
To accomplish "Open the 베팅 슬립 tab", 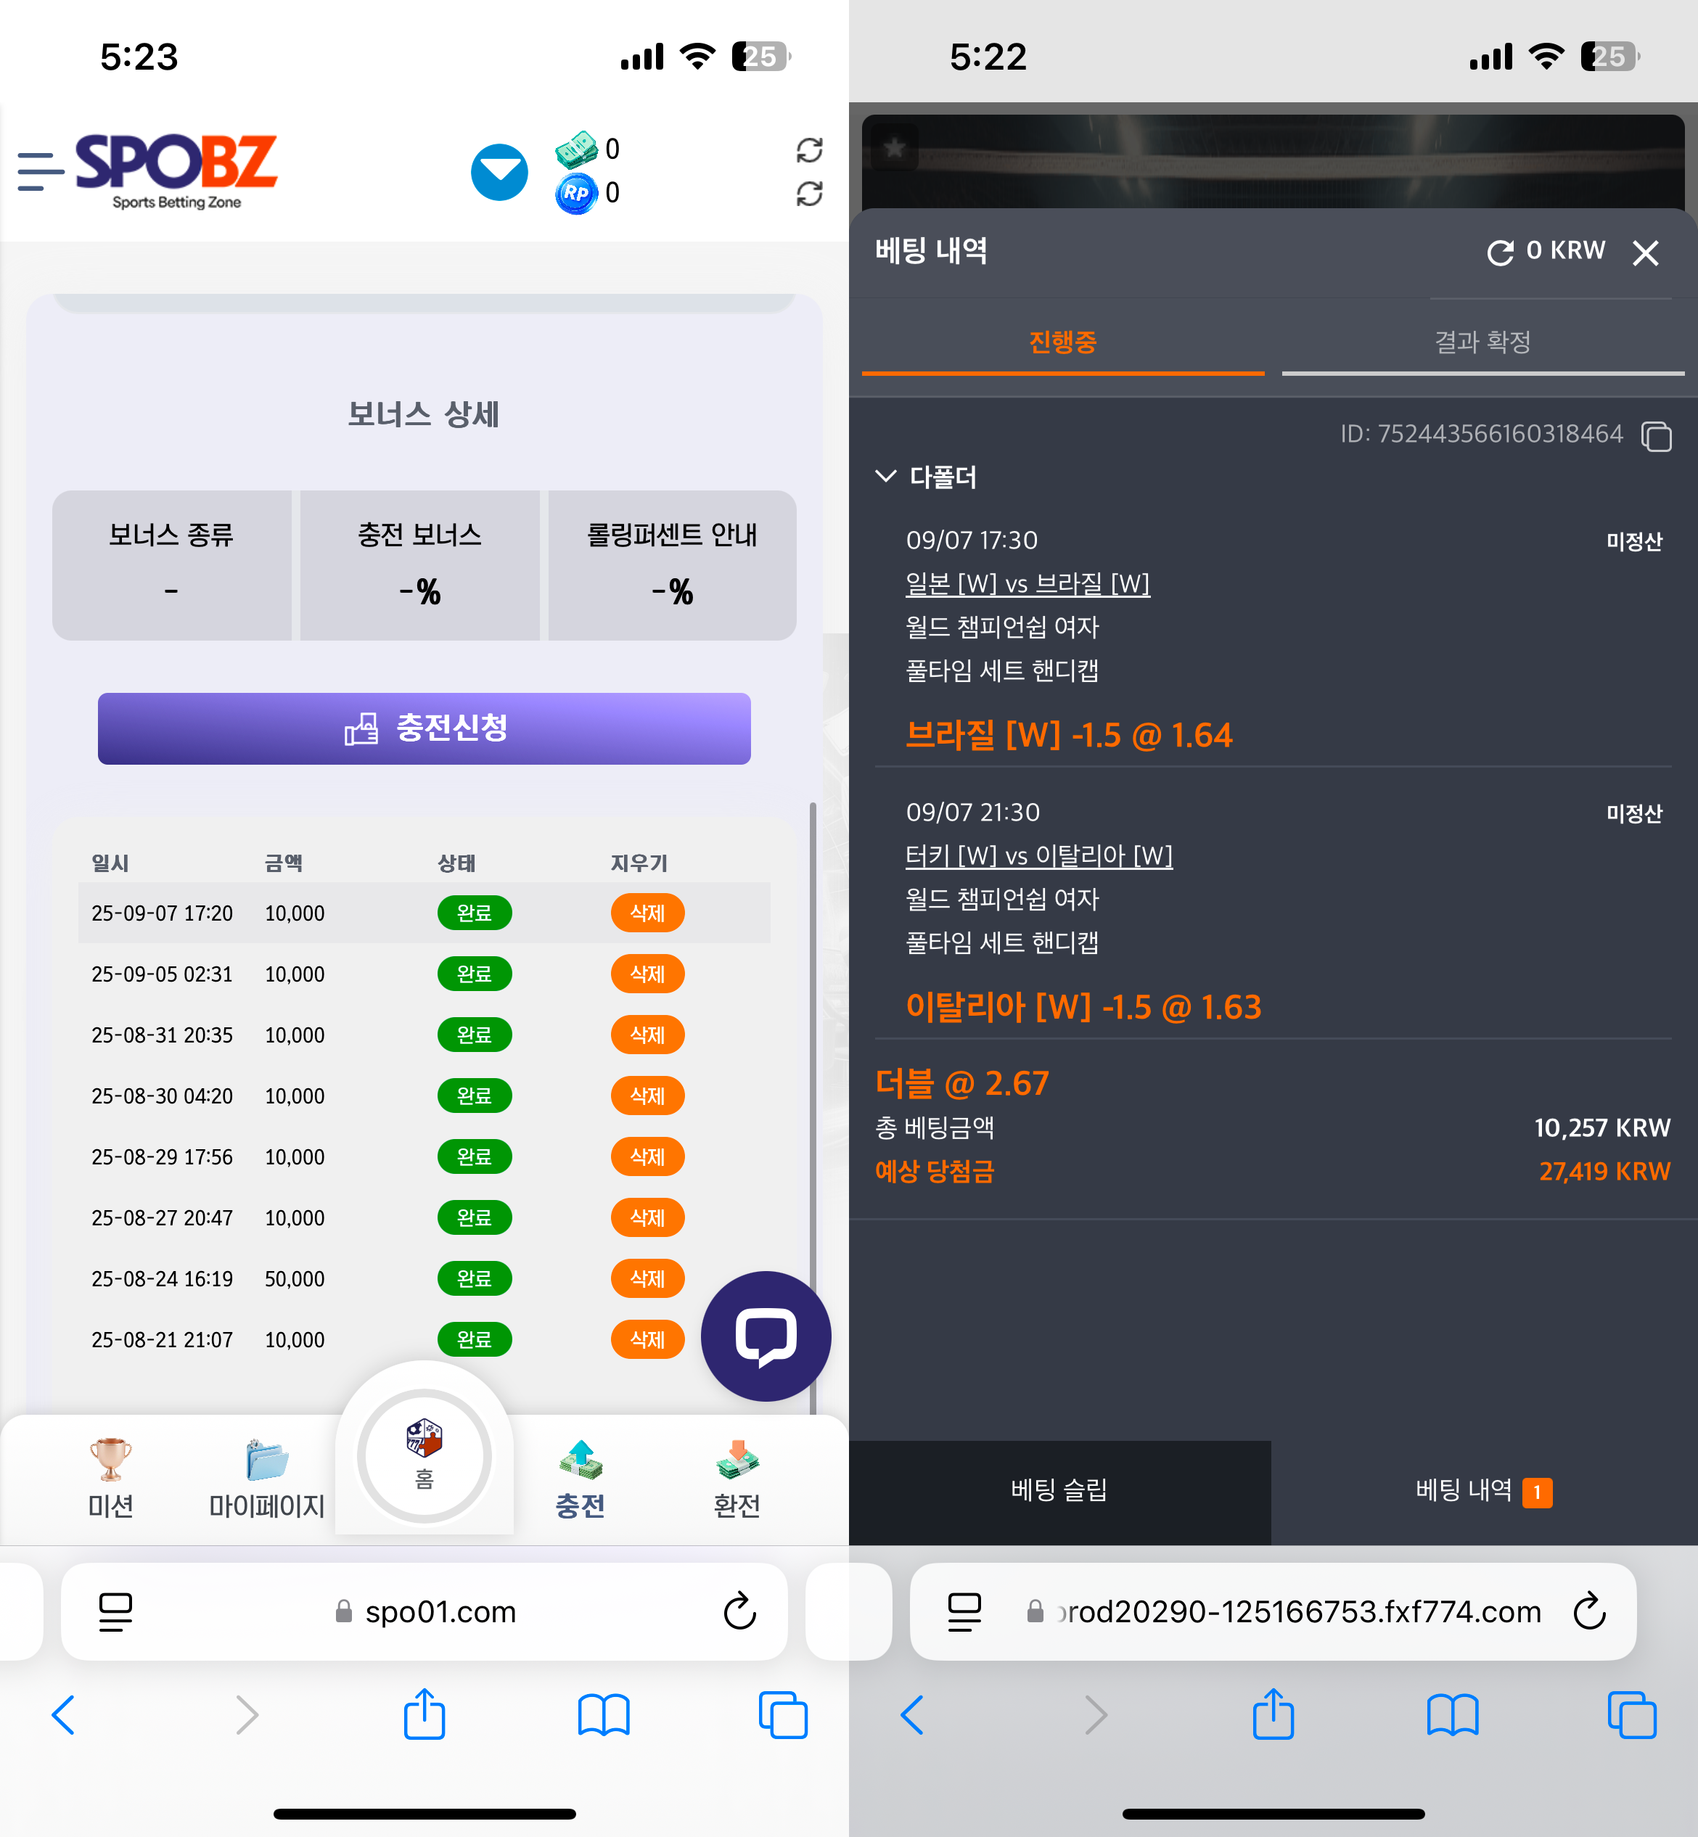I will [x=1059, y=1489].
